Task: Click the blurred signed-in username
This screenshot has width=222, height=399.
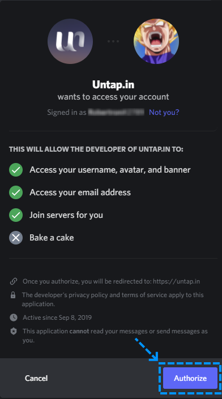Action: (x=116, y=112)
